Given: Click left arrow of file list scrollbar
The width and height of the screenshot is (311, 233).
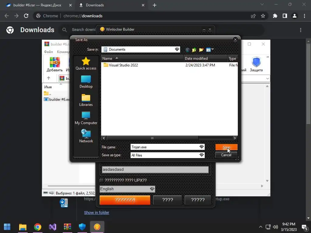Looking at the screenshot, I should click(x=104, y=138).
